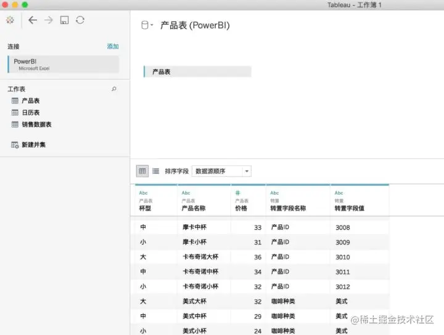Click the green maximize window button
Viewport: 444px width, 335px height.
coord(25,5)
